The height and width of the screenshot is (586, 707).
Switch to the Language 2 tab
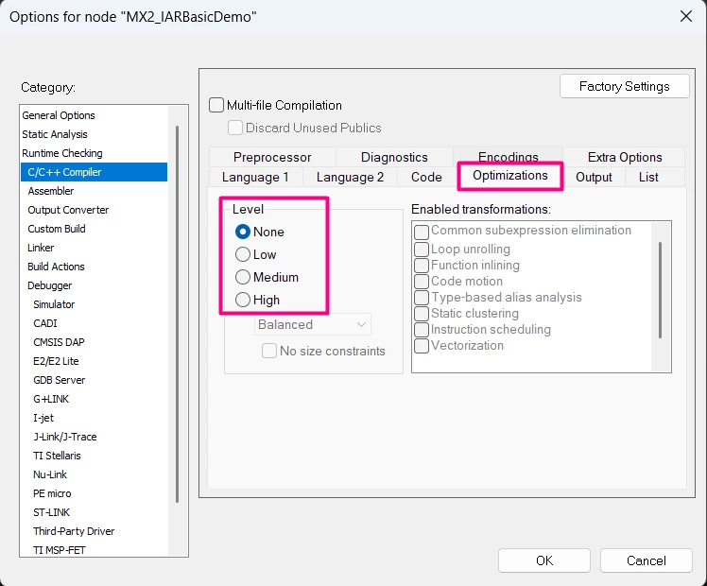coord(350,177)
